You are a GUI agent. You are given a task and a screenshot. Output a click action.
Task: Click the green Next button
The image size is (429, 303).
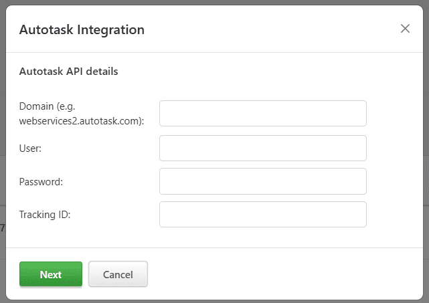coord(51,274)
